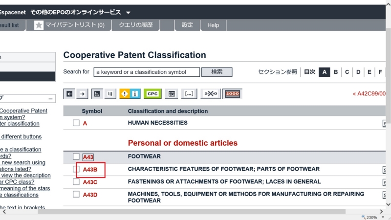Click the keyword or classification symbol field
The image size is (391, 220).
pyautogui.click(x=147, y=72)
